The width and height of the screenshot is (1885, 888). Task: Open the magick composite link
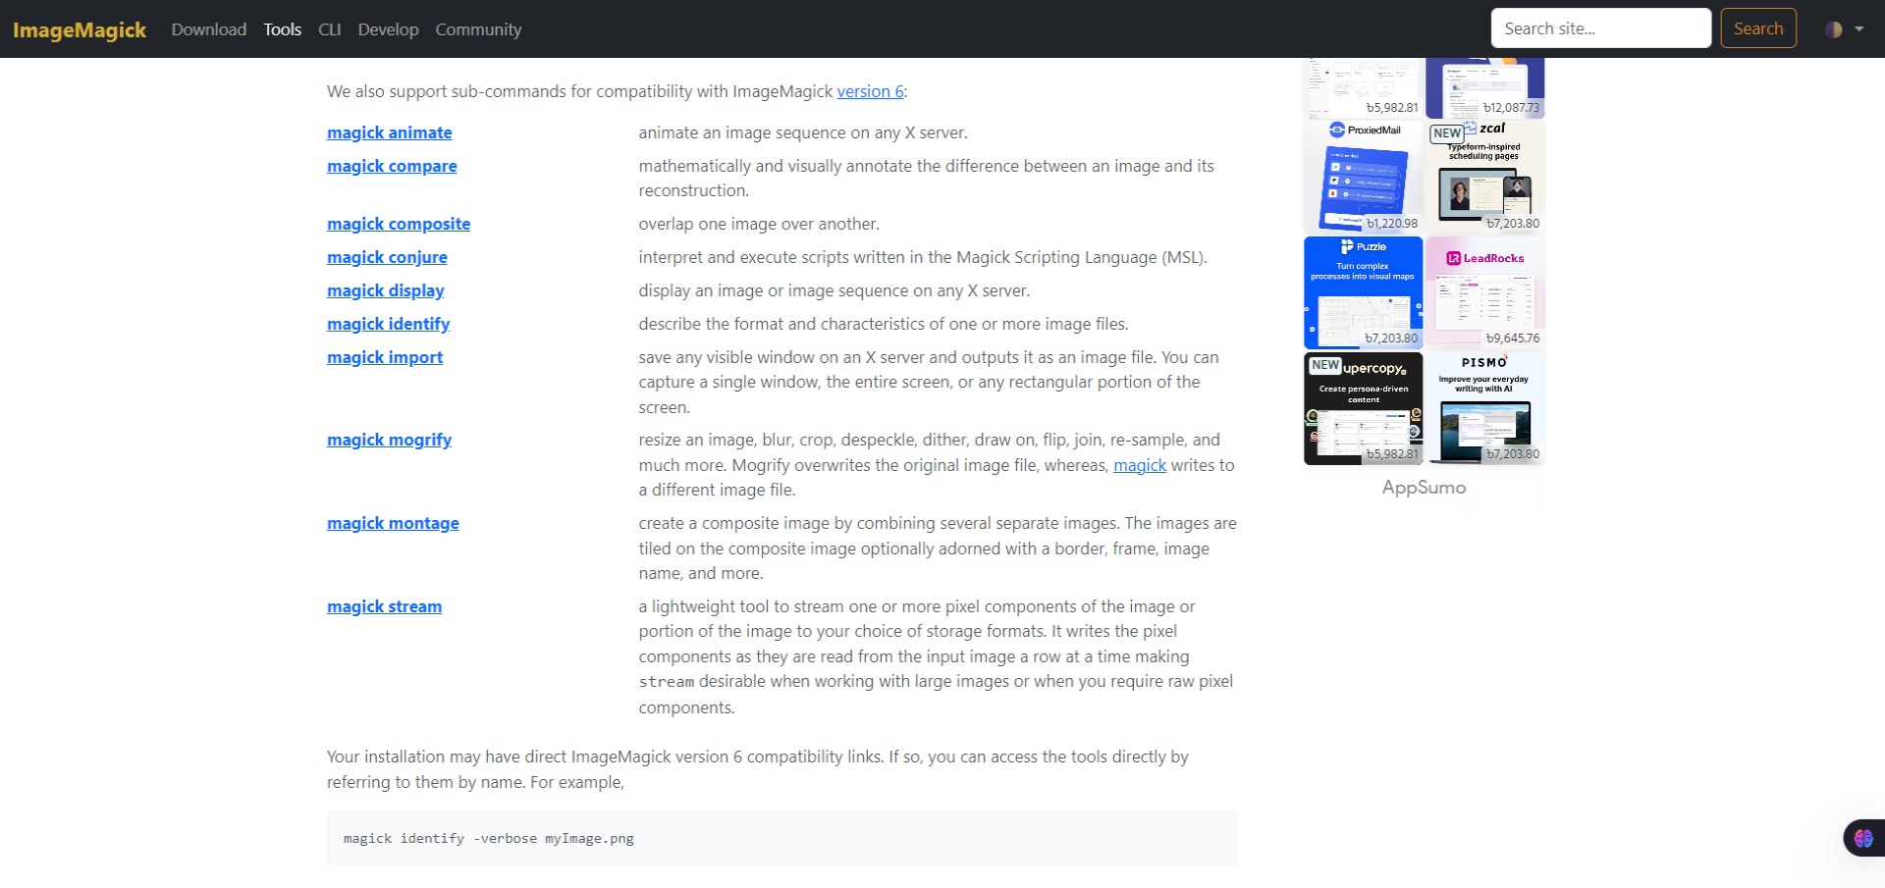point(399,224)
